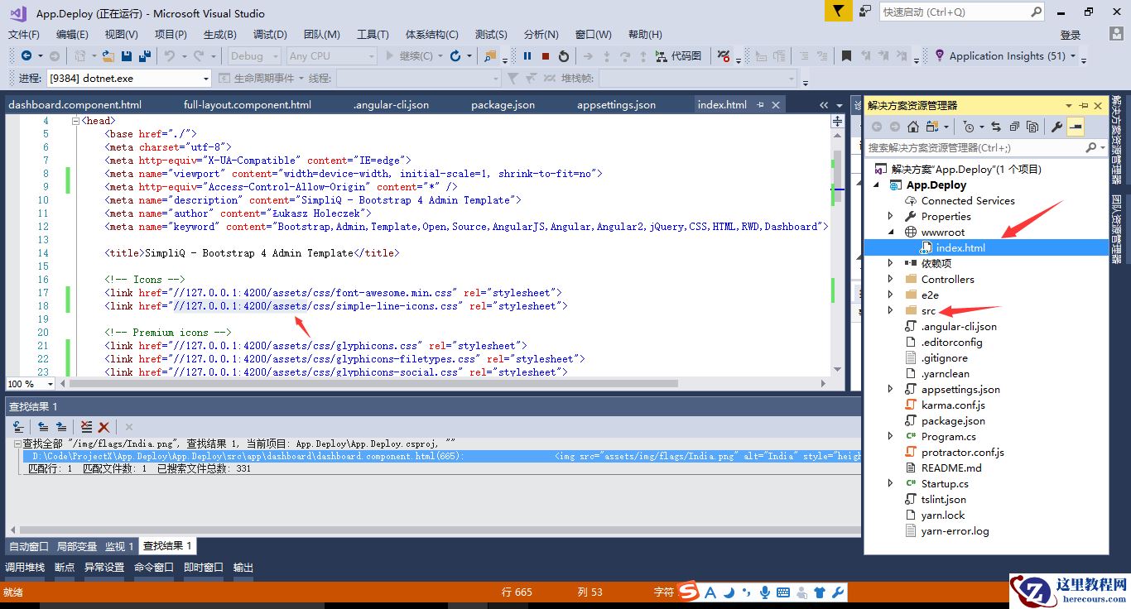Click the Restart debugging icon
1131x609 pixels.
(x=563, y=55)
